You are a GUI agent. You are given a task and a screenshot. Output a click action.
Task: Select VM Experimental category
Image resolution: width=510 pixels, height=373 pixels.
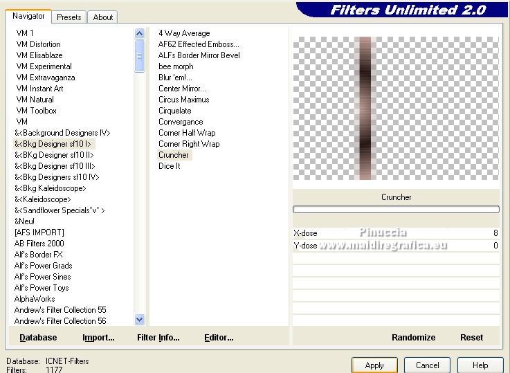[x=44, y=66]
